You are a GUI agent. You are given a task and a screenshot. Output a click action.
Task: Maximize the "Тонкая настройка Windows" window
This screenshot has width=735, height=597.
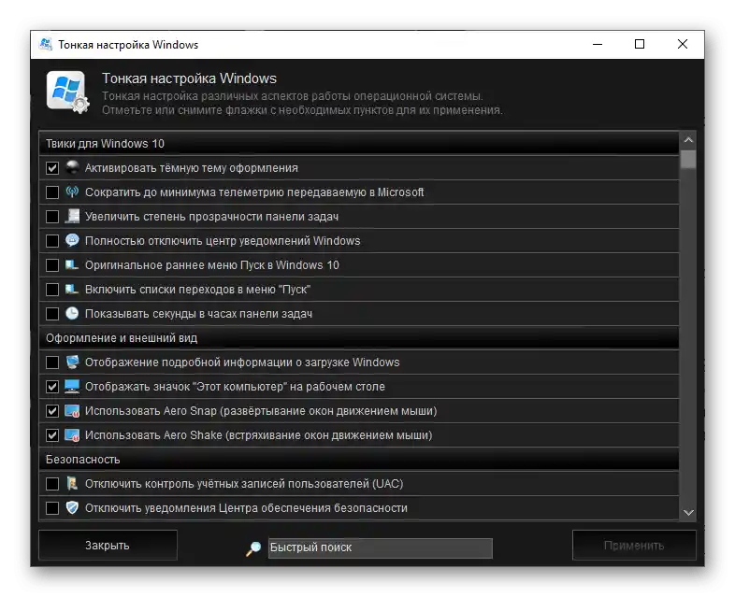coord(640,45)
